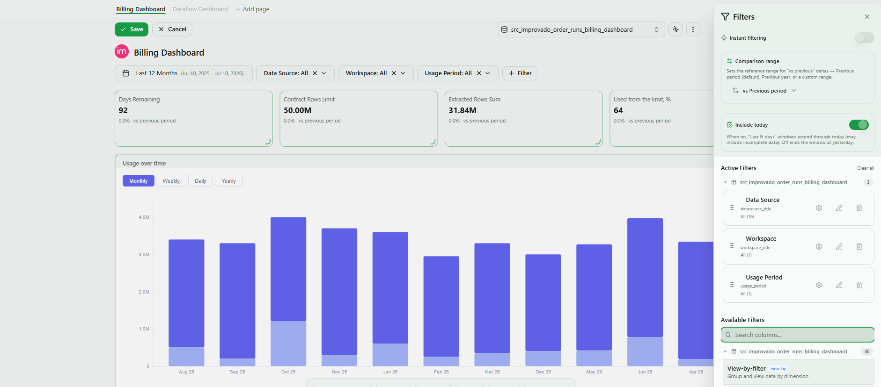
Task: Click Clear all active filters
Action: pos(866,168)
